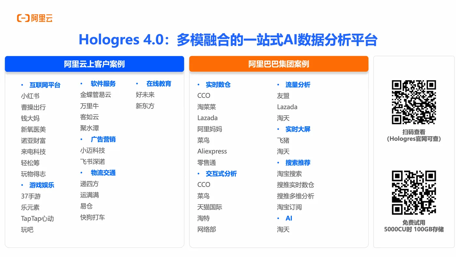456x257 pixels.
Task: Click the QR code above 扫码查看
Action: 414,102
